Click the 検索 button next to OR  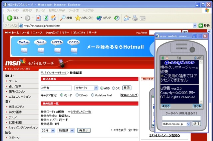pyautogui.click(x=127, y=88)
